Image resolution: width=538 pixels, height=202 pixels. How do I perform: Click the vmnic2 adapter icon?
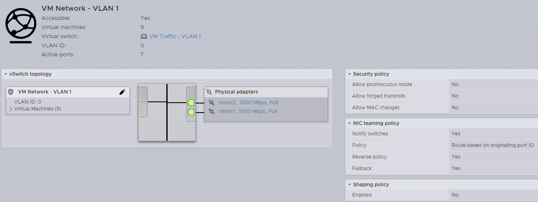point(212,103)
